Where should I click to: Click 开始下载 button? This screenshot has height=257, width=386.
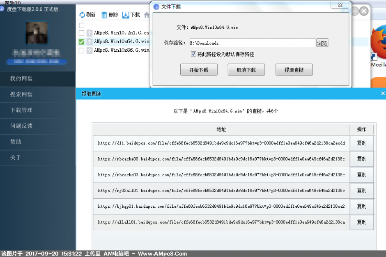pos(199,70)
